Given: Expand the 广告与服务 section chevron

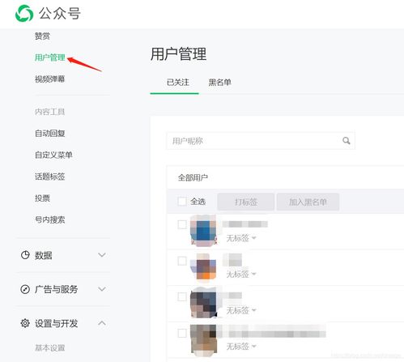Looking at the screenshot, I should (x=102, y=289).
